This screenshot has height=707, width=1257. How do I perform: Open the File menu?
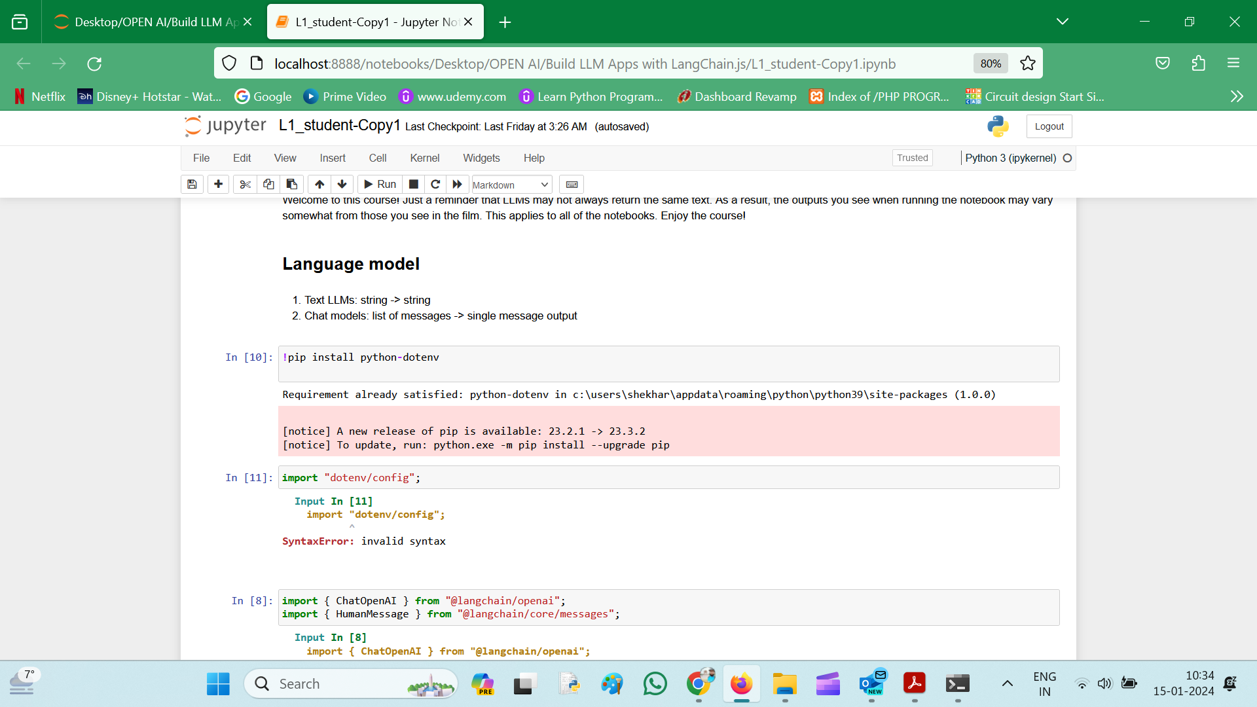click(201, 158)
